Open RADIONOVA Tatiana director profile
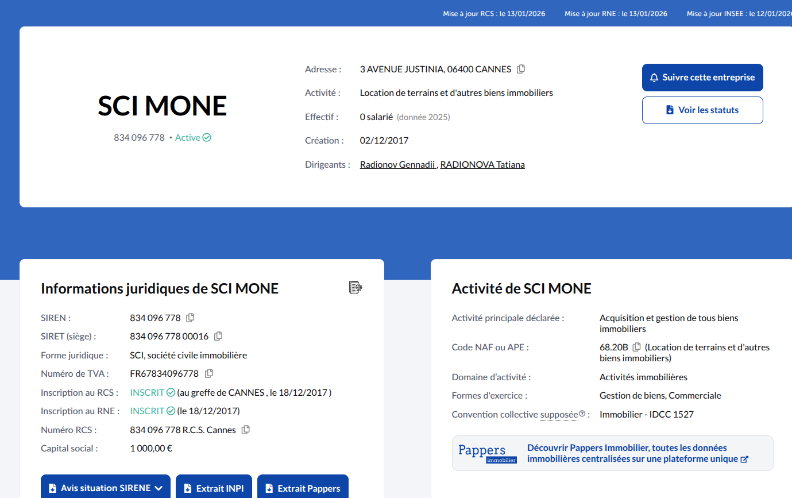 tap(482, 165)
